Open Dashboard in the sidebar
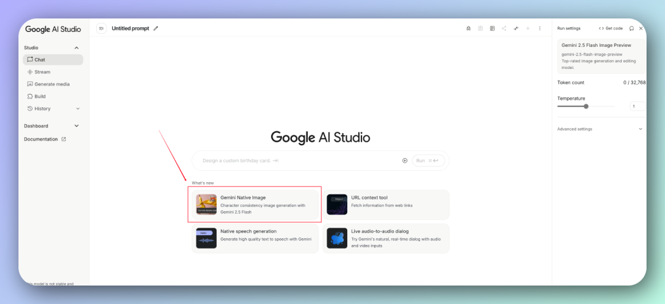Image resolution: width=665 pixels, height=304 pixels. point(52,126)
